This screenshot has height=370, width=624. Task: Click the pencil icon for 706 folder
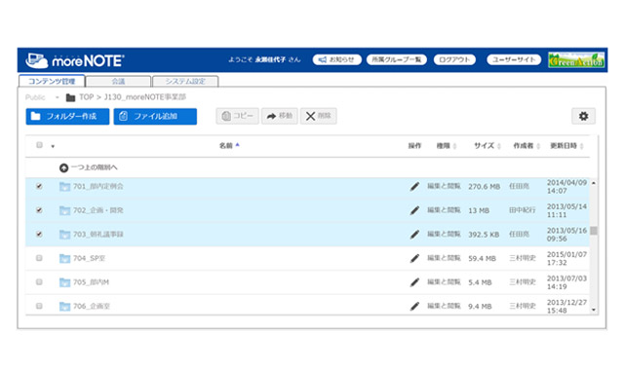click(x=414, y=306)
